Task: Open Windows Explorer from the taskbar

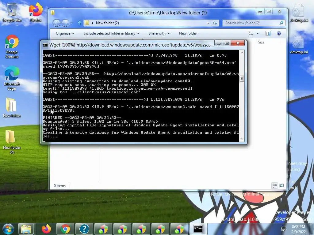Action: [x=26, y=229]
